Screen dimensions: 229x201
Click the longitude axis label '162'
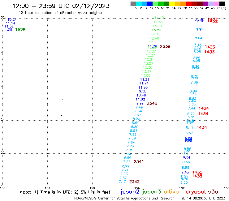182,188
